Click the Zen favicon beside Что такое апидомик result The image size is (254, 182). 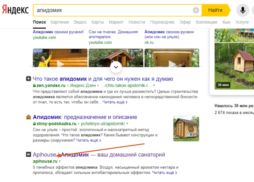pyautogui.click(x=28, y=79)
